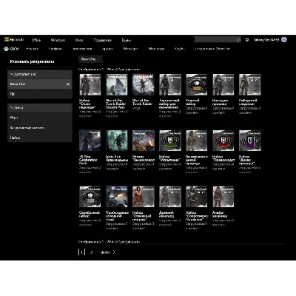Open the Альфа-хищница item thumbnail
296x296 pixels.
pos(223,197)
